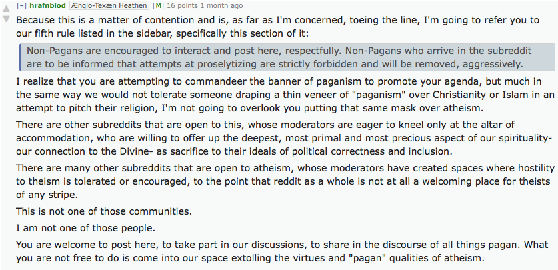
Task: Click the paragraph starting 'There are many other subreddits'
Action: coord(285,181)
